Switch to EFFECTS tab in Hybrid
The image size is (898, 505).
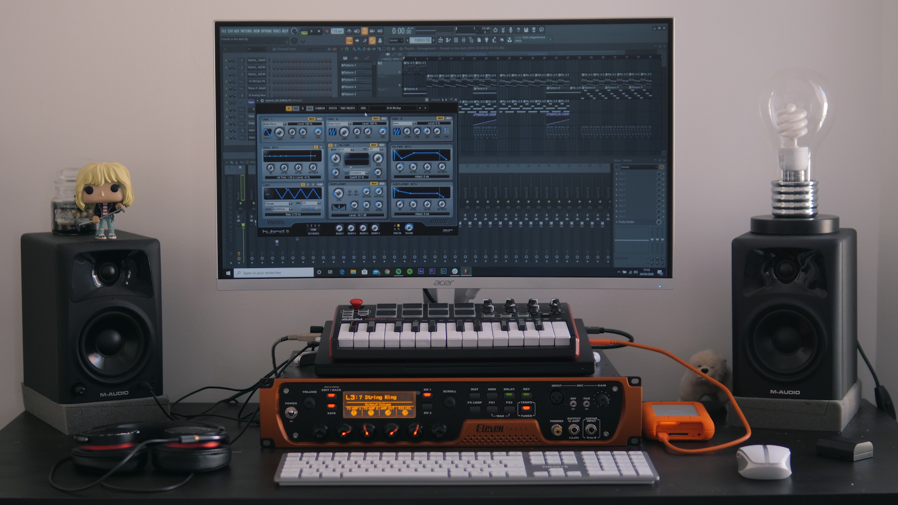point(333,108)
